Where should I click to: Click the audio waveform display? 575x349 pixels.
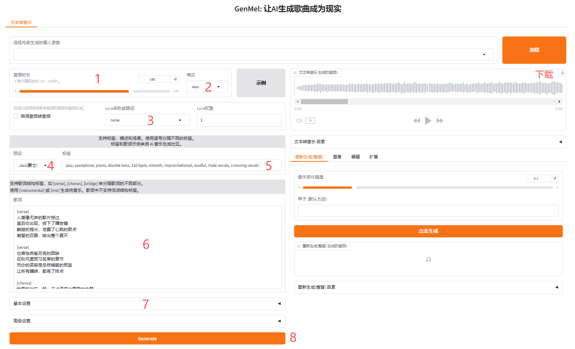[428, 88]
